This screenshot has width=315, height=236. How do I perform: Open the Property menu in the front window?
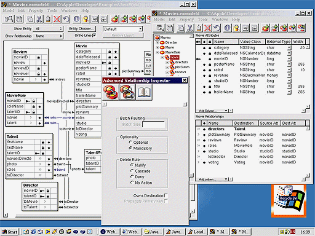186,19
